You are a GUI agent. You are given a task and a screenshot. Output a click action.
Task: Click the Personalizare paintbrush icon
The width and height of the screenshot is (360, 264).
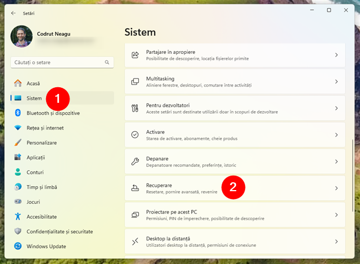[18, 142]
